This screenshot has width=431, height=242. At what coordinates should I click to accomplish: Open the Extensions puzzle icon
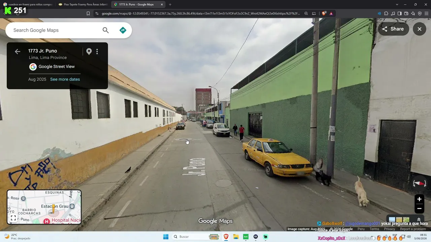386,13
